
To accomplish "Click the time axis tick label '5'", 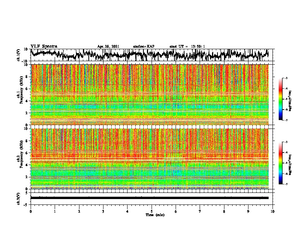I will point(152,211).
